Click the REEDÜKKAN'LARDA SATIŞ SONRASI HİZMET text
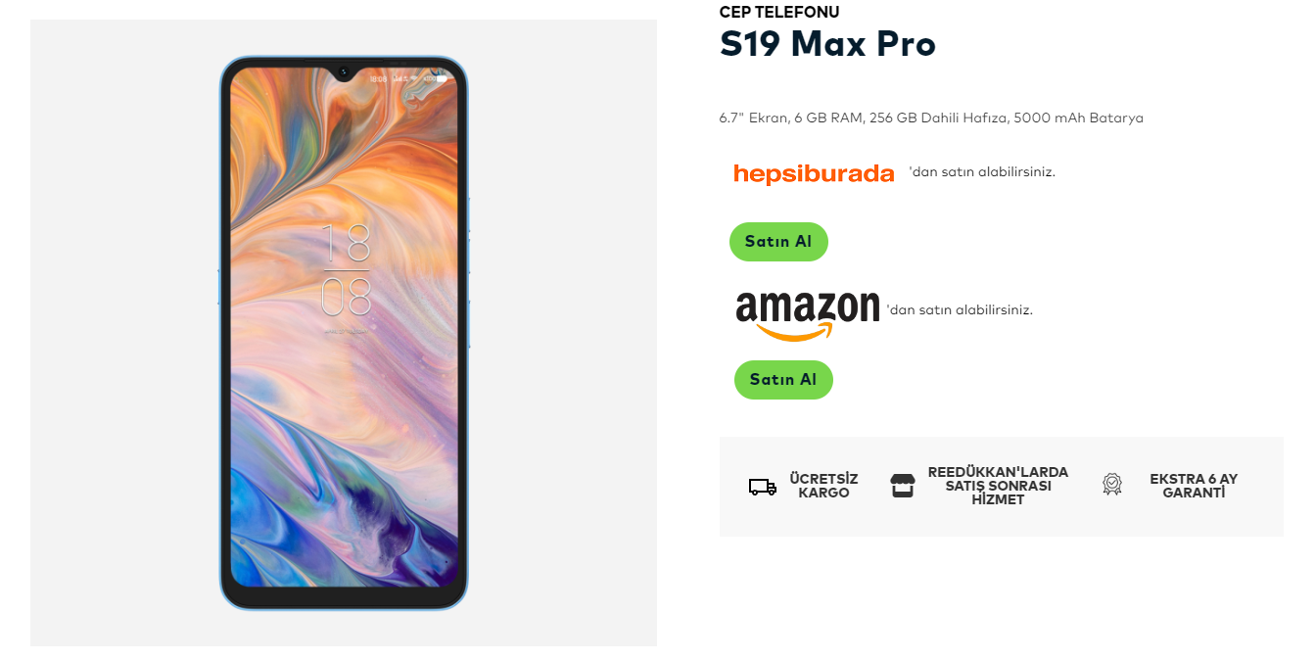1315x660 pixels. [998, 486]
